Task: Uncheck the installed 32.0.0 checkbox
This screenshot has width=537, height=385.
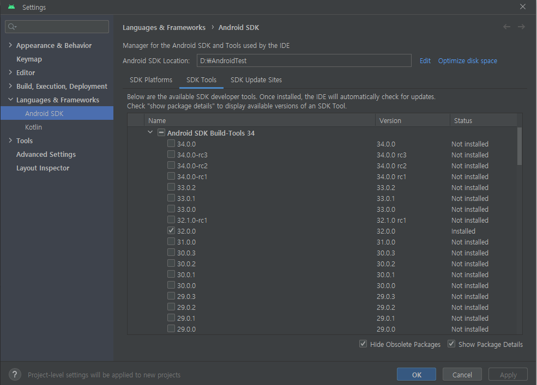Action: tap(171, 231)
